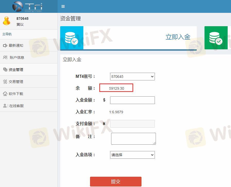Click the 支付金额 yen field
The image size is (231, 187).
(132, 124)
